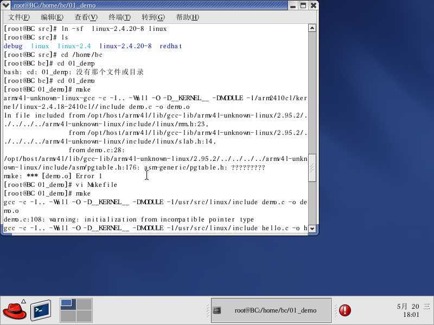434x325 pixels.
Task: Switch to fourth workspace in pager
Action: 84,316
